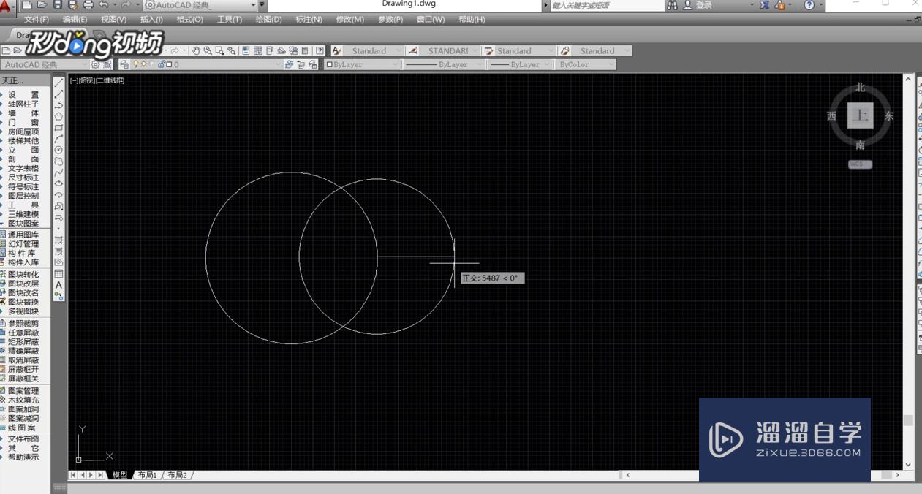The height and width of the screenshot is (494, 922).
Task: Activate the Pan hand tool
Action: [x=196, y=50]
